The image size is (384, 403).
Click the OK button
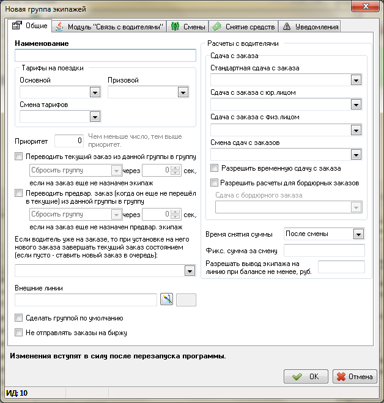click(306, 376)
